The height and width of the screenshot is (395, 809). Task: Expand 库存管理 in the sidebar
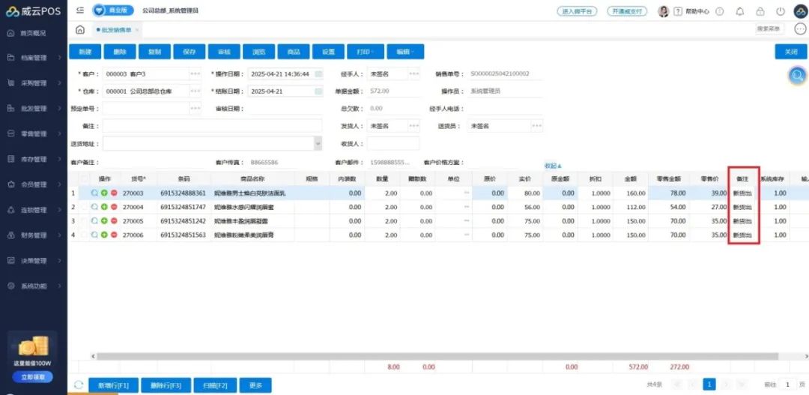click(34, 159)
